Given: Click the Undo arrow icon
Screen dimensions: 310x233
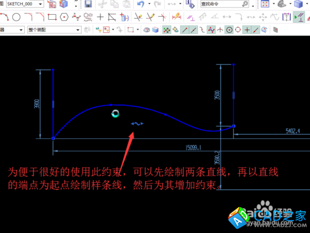Looking at the screenshot, I should tap(141, 4).
